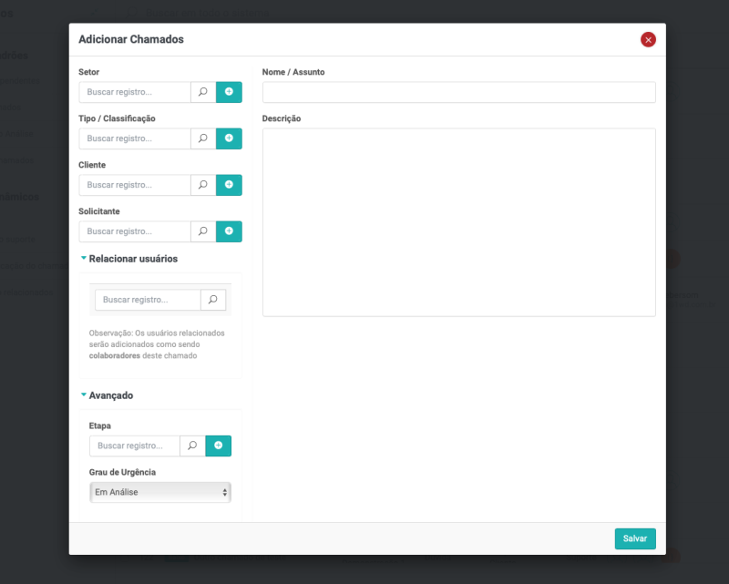
Task: Add a new Solicitante with plus icon
Action: pos(229,231)
